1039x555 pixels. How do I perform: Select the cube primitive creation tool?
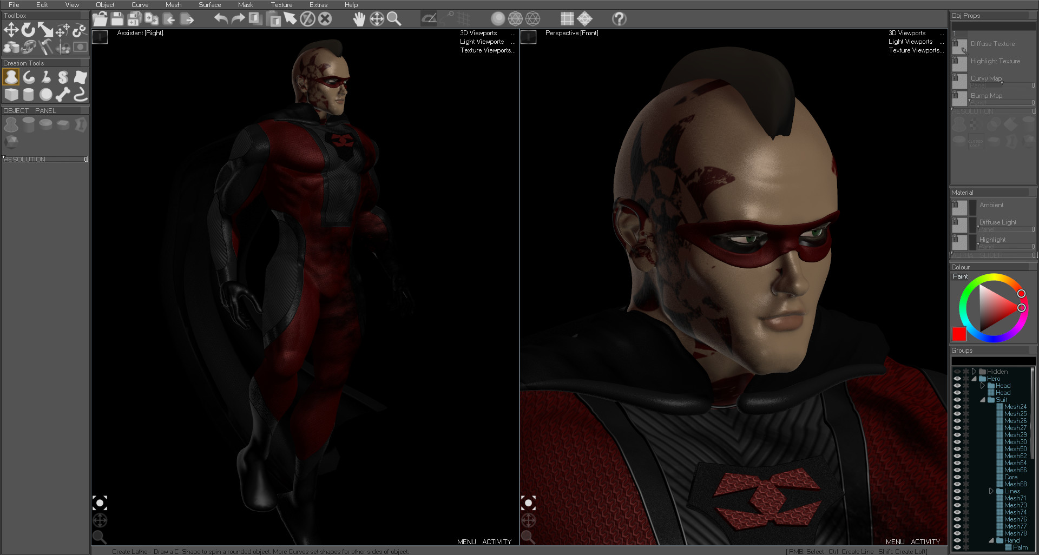click(x=11, y=95)
